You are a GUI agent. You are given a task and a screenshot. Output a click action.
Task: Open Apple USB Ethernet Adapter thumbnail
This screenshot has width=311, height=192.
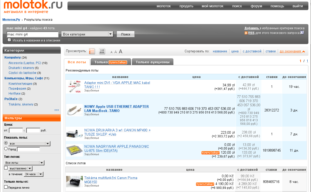click(75, 110)
